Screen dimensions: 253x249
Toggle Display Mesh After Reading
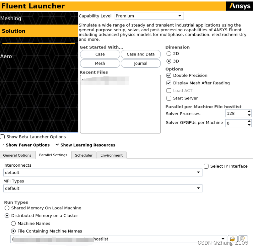pyautogui.click(x=169, y=83)
